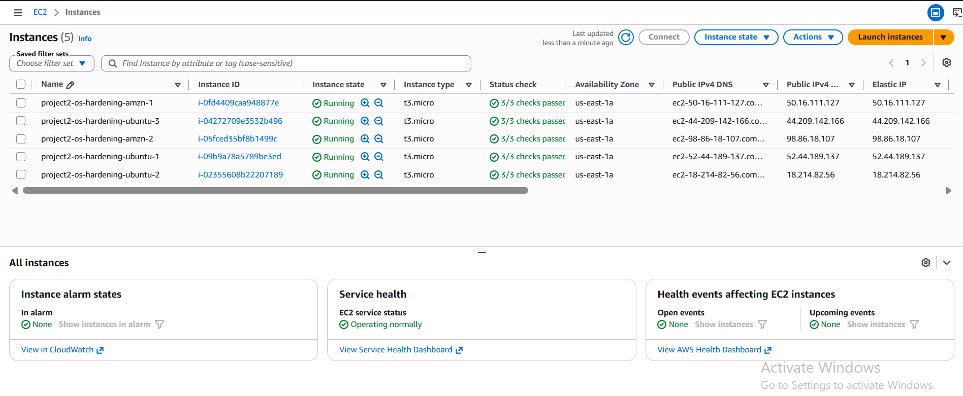Open instance ID i-04272709e3532b496
963x396 pixels.
[240, 121]
